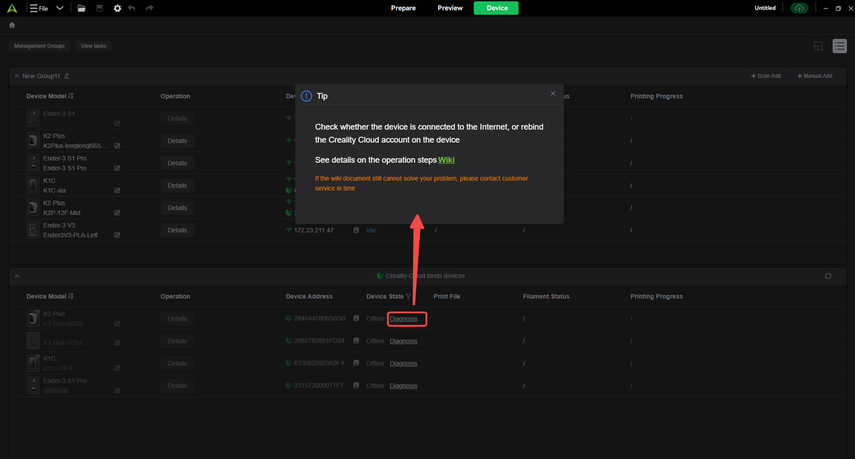This screenshot has width=855, height=459.
Task: Click the Creality logo icon top-left
Action: point(12,8)
